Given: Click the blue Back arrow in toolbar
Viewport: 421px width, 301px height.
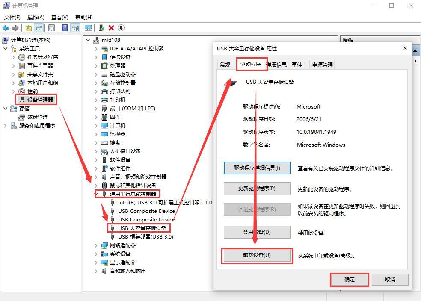Looking at the screenshot, I should click(x=6, y=28).
